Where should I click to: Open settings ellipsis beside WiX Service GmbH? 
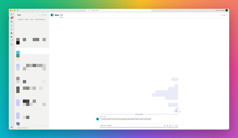click(x=213, y=10)
